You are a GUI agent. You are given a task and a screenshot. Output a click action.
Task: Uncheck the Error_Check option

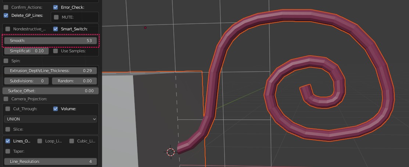55,7
